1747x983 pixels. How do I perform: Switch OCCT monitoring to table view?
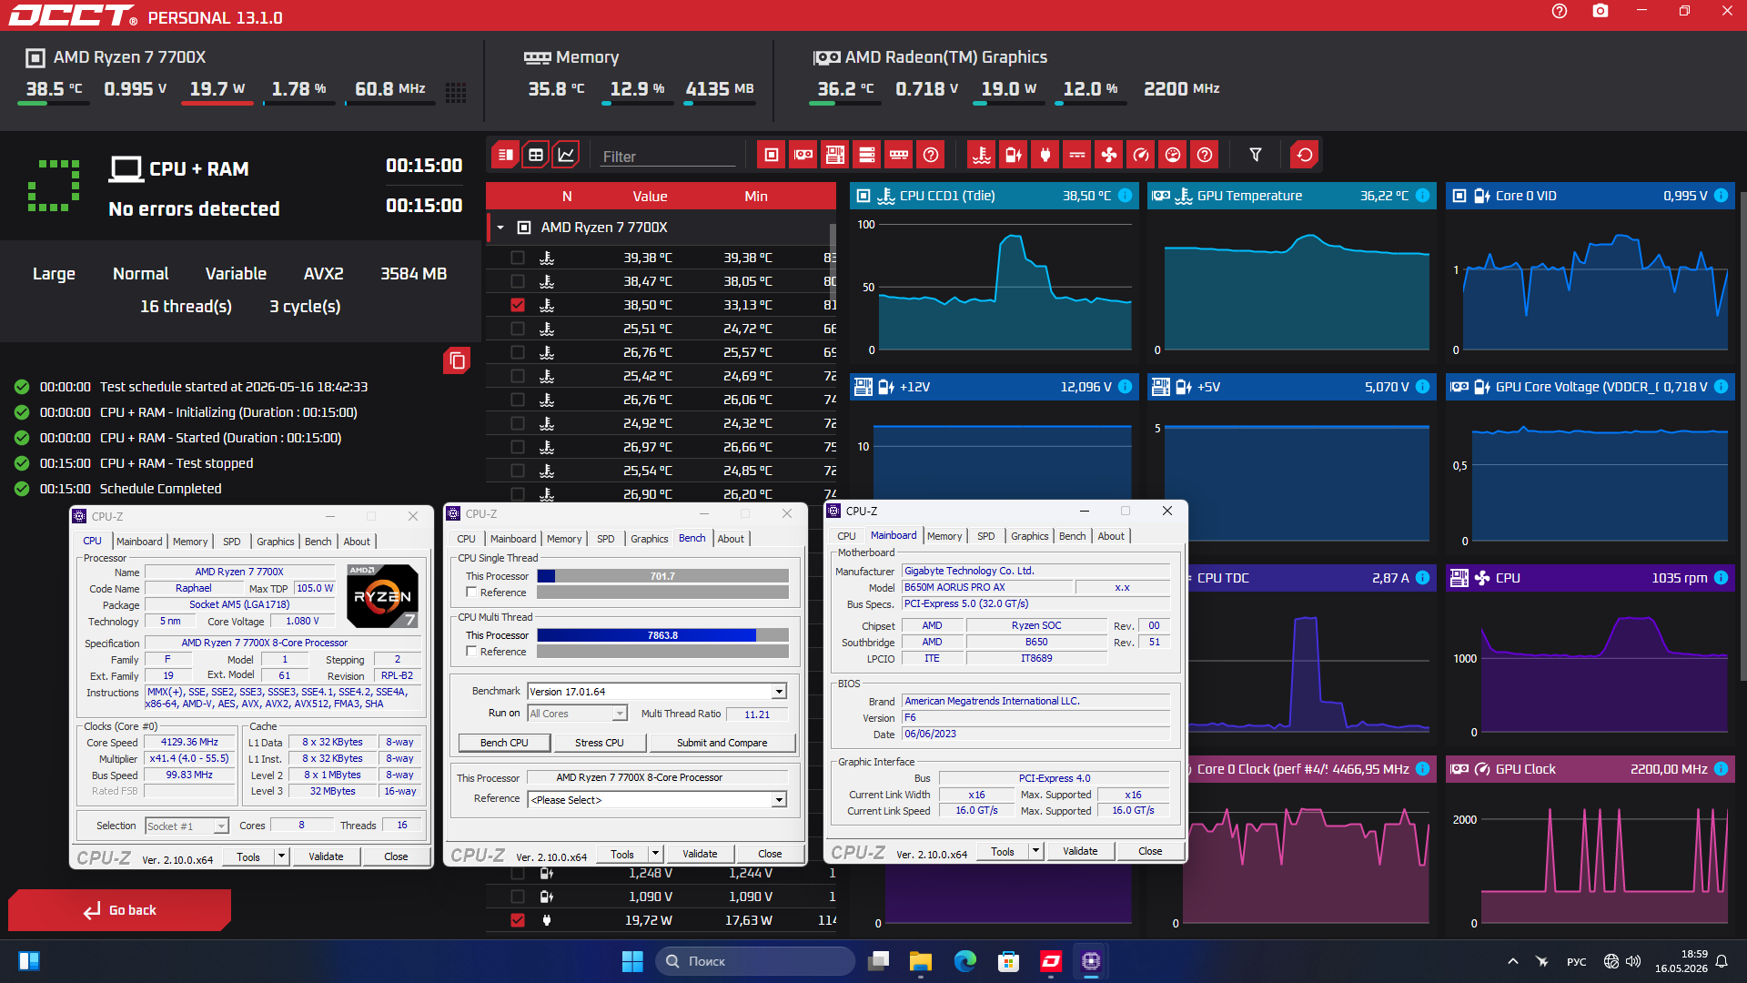pos(536,155)
